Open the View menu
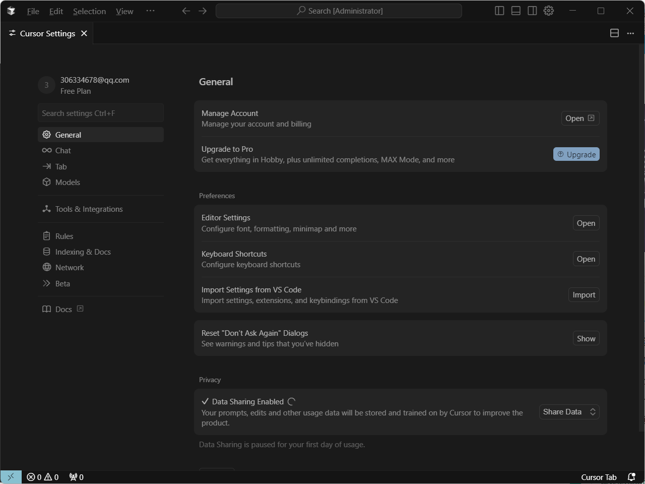The width and height of the screenshot is (645, 484). point(124,11)
